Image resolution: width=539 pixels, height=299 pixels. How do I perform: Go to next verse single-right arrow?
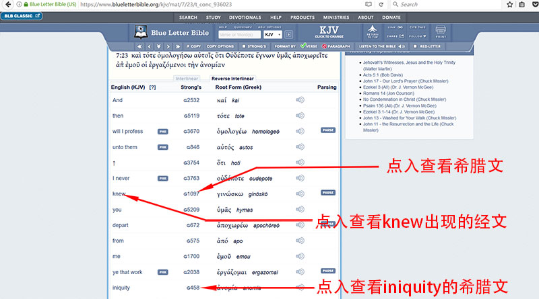tap(168, 46)
